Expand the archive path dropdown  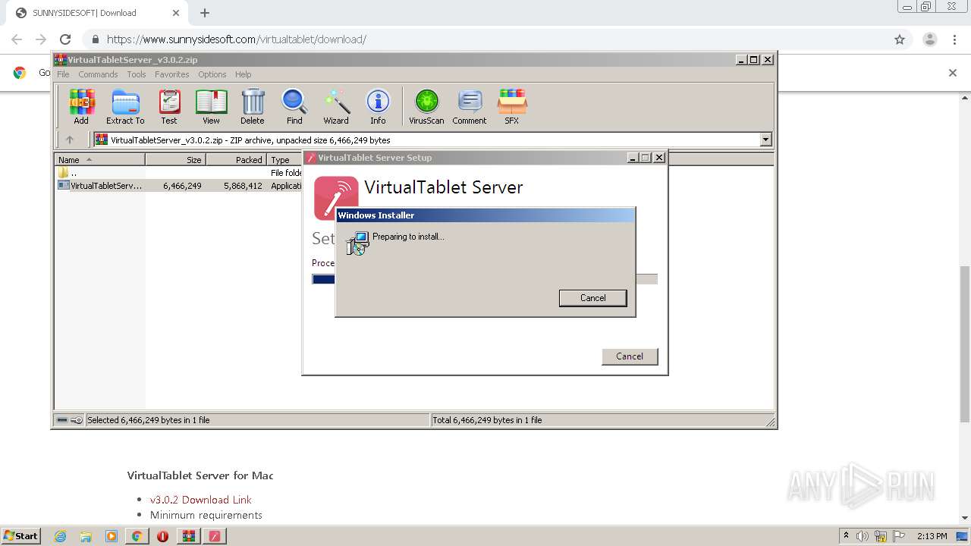[x=765, y=140]
